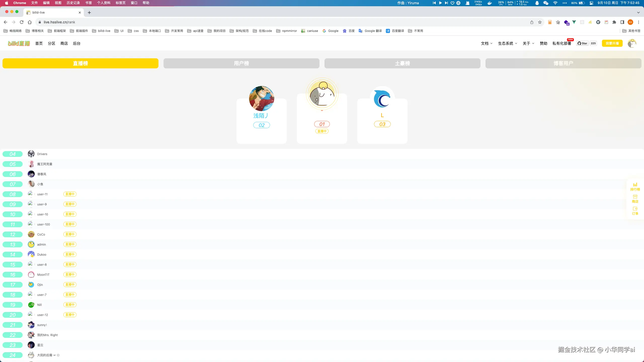The height and width of the screenshot is (362, 644).
Task: Switch to the 土豪榜 tab
Action: (402, 63)
